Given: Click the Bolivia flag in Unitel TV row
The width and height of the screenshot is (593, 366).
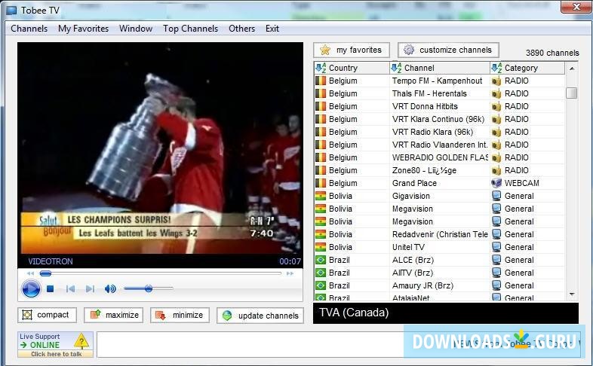Looking at the screenshot, I should (x=321, y=248).
